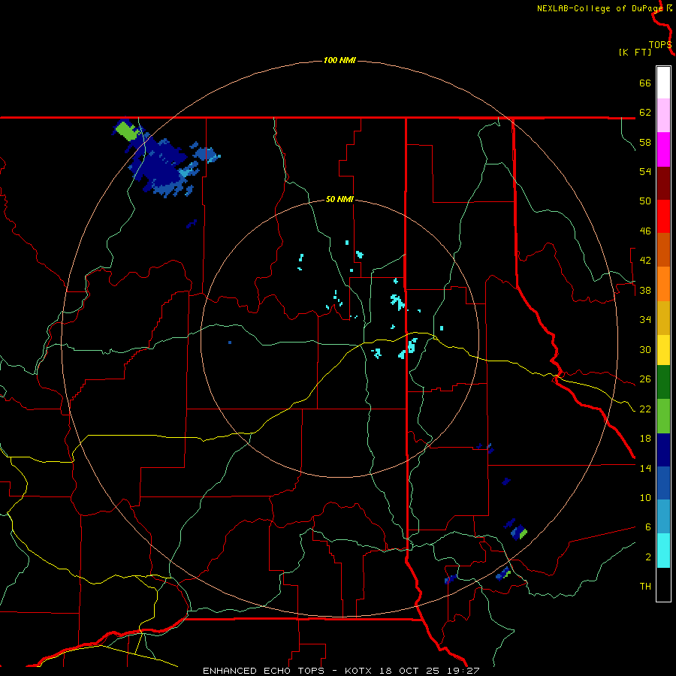Select the 54 legend value
The height and width of the screenshot is (676, 676).
pyautogui.click(x=645, y=171)
